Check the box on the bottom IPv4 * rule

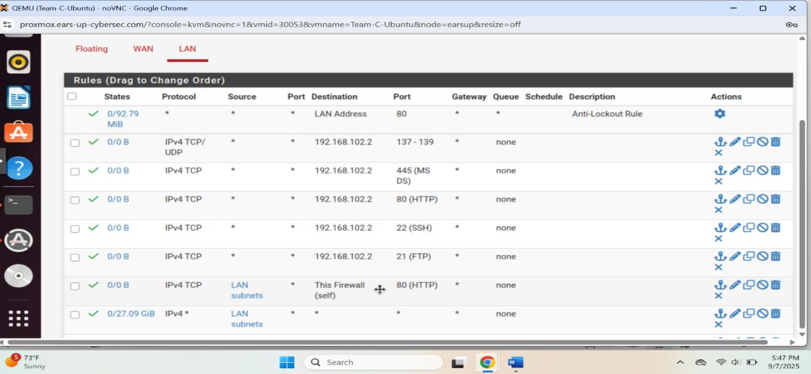[75, 313]
